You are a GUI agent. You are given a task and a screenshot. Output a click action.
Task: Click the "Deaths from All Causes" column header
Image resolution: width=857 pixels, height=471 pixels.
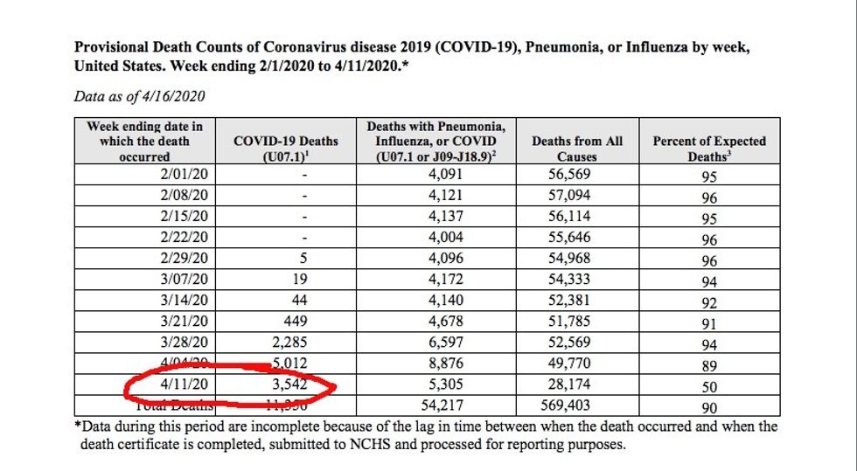(577, 149)
